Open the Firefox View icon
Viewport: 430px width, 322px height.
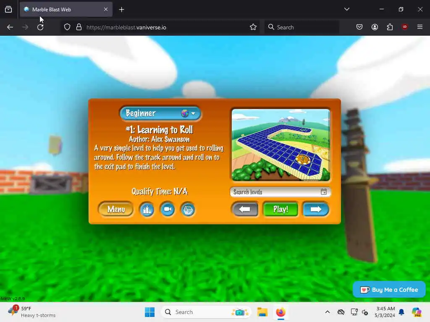pos(8,10)
